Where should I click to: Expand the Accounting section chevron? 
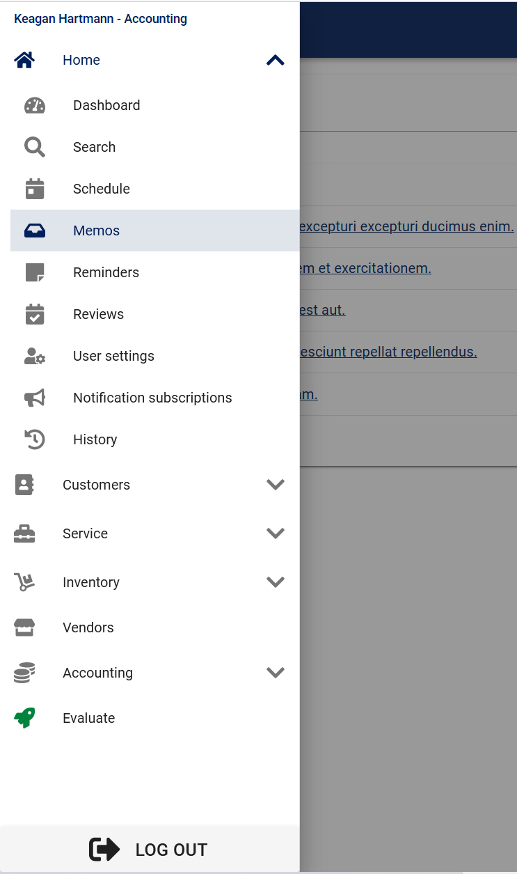[276, 673]
